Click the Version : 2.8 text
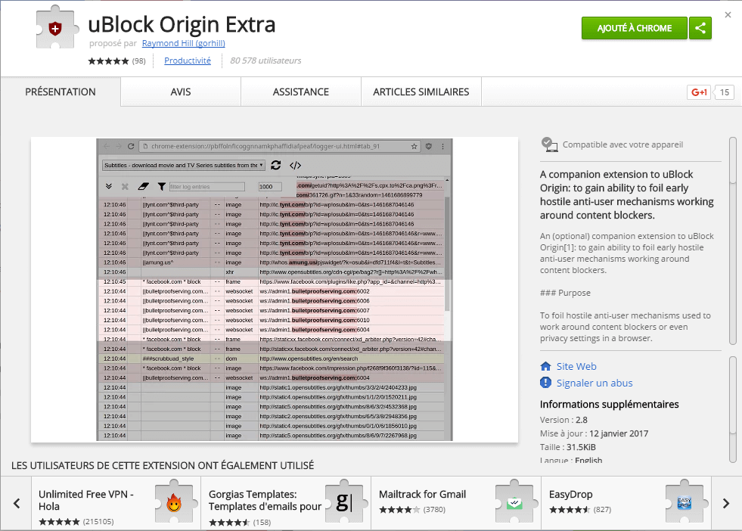Image resolution: width=742 pixels, height=531 pixels. 563,420
